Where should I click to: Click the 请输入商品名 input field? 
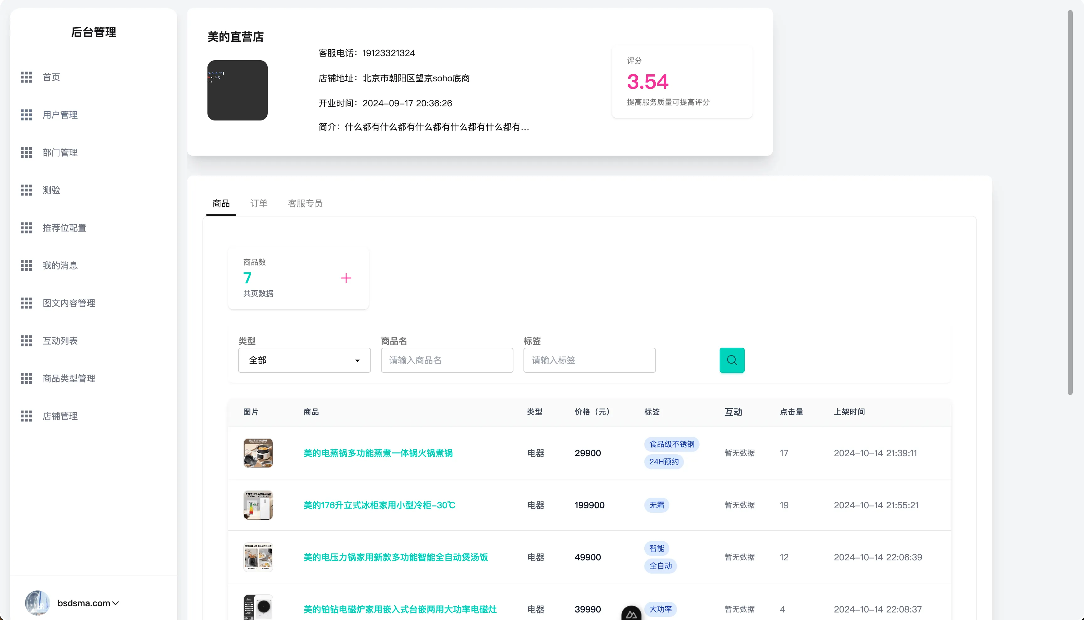tap(446, 360)
